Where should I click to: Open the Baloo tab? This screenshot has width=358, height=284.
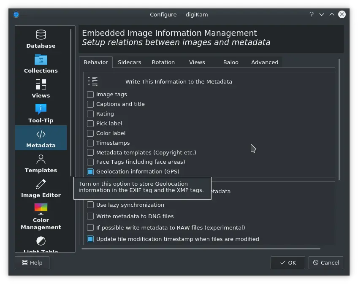[231, 62]
